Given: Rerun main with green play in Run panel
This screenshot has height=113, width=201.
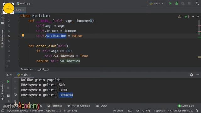Looking at the screenshot, I should click(x=8, y=82).
